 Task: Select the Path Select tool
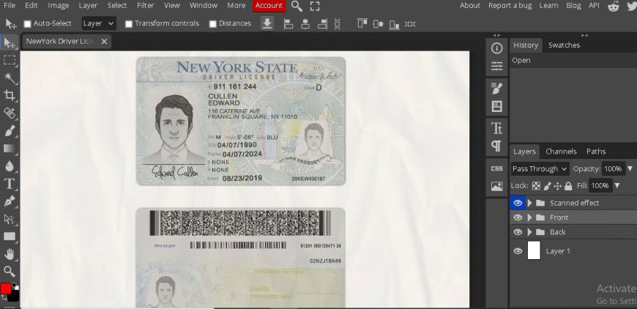(x=10, y=219)
